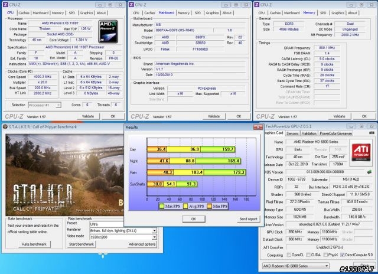Click the Bandwidth 140.8 GB/s value
378x274 pixels.
pos(357,217)
